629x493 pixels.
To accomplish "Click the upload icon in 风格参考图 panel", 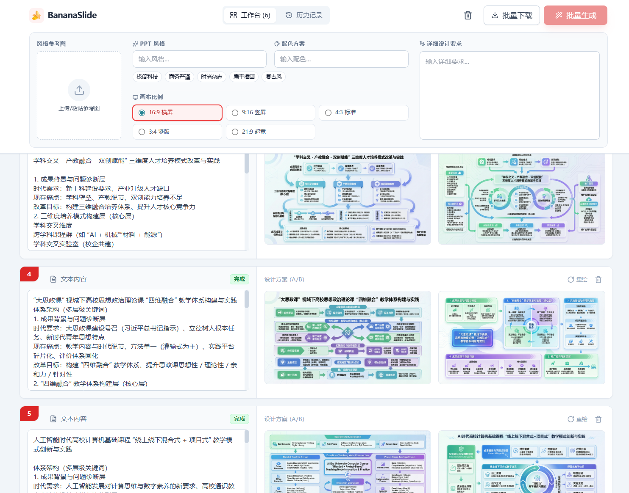I will (x=78, y=90).
